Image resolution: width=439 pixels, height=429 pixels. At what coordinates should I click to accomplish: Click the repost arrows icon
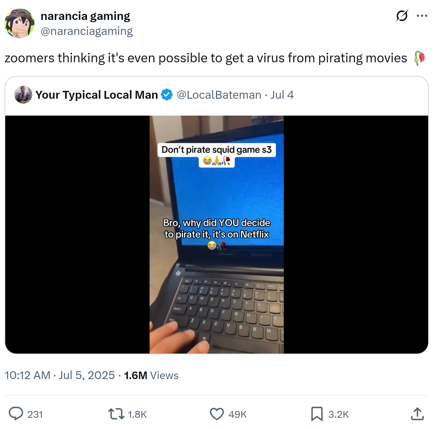click(x=117, y=414)
